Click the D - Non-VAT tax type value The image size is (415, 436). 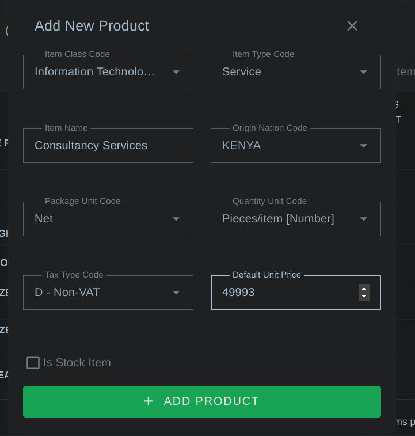pyautogui.click(x=67, y=293)
